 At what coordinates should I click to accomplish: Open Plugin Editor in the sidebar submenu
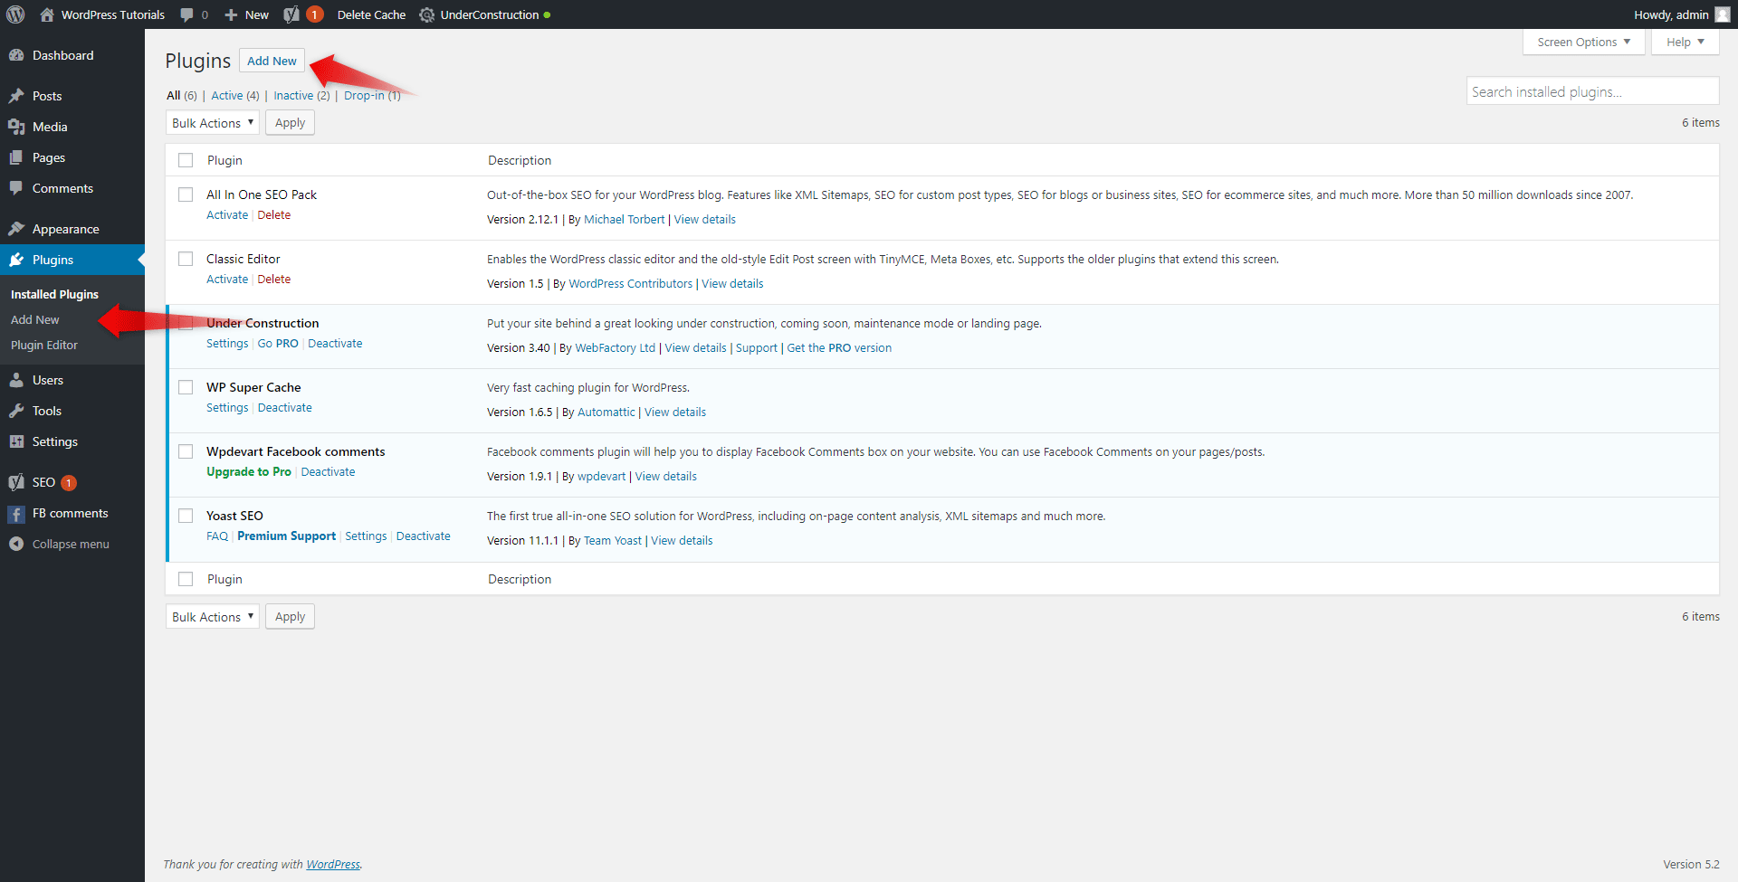(x=44, y=345)
